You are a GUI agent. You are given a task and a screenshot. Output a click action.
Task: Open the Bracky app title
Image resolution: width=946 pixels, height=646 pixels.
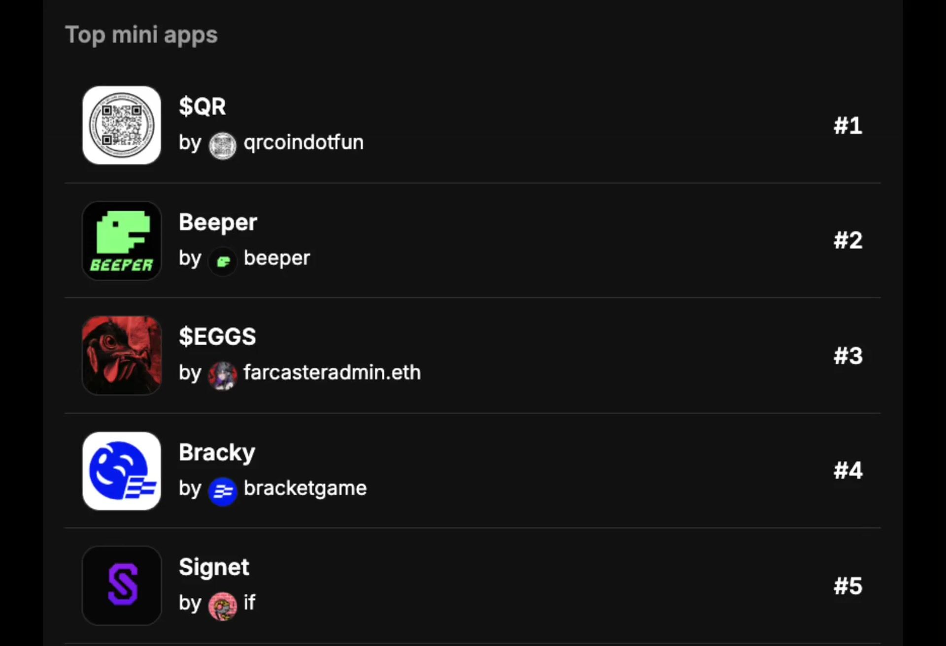coord(217,452)
